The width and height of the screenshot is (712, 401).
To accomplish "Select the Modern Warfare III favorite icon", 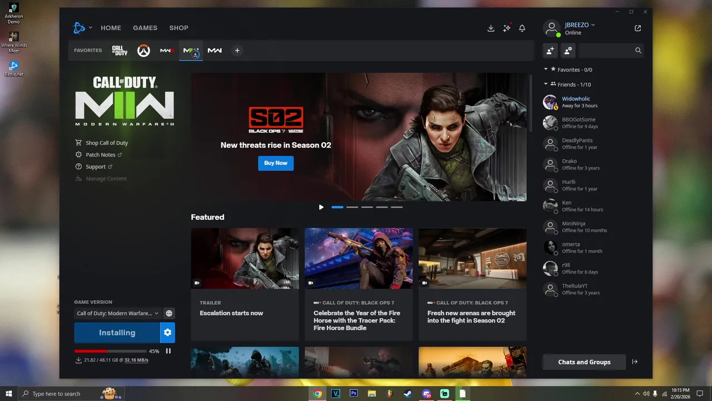I will point(167,51).
